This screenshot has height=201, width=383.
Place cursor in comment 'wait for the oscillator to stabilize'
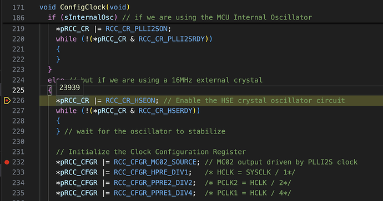(x=151, y=131)
